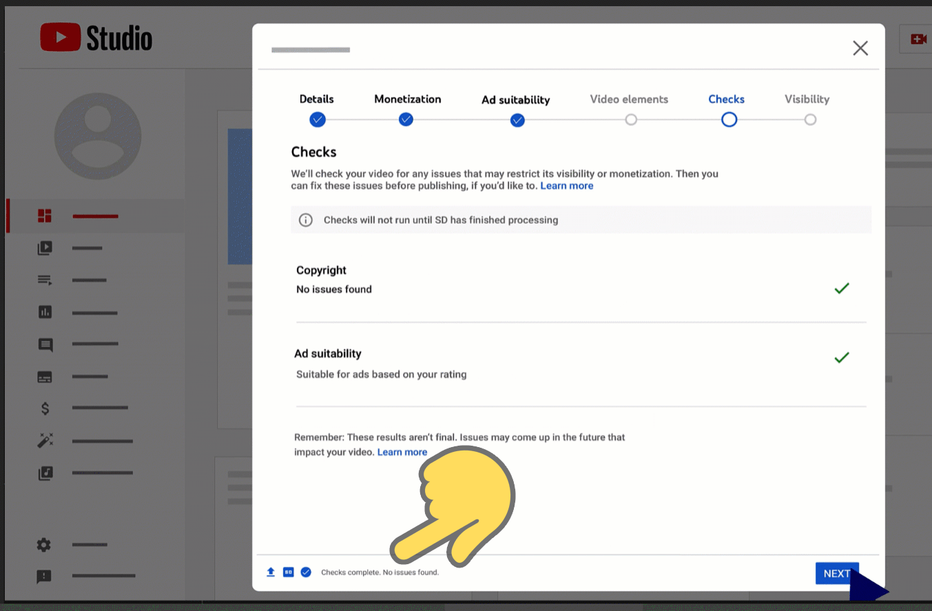The image size is (932, 611).
Task: Open the Content section in the sidebar
Action: tap(45, 248)
